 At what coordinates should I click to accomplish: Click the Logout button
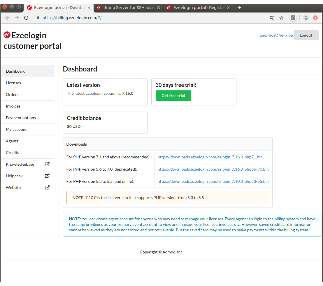306,35
